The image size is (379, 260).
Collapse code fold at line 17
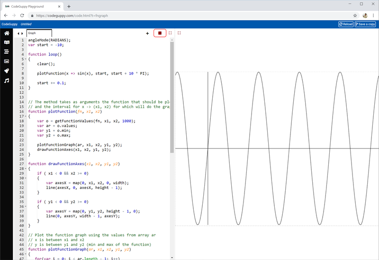coord(26,116)
